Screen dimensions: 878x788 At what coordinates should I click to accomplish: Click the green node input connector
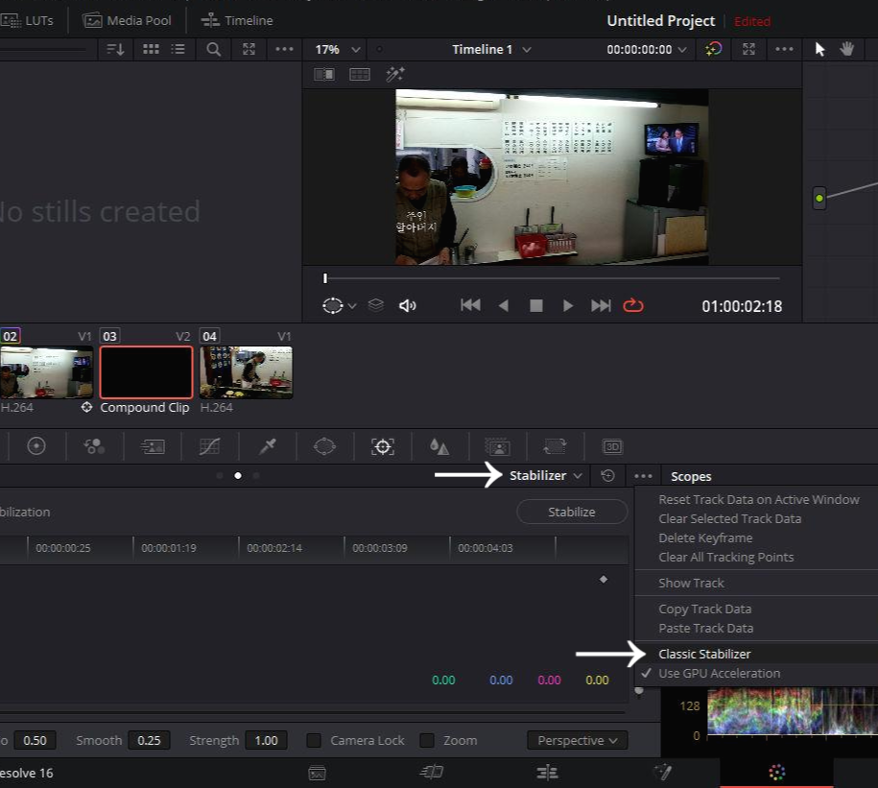pos(819,199)
